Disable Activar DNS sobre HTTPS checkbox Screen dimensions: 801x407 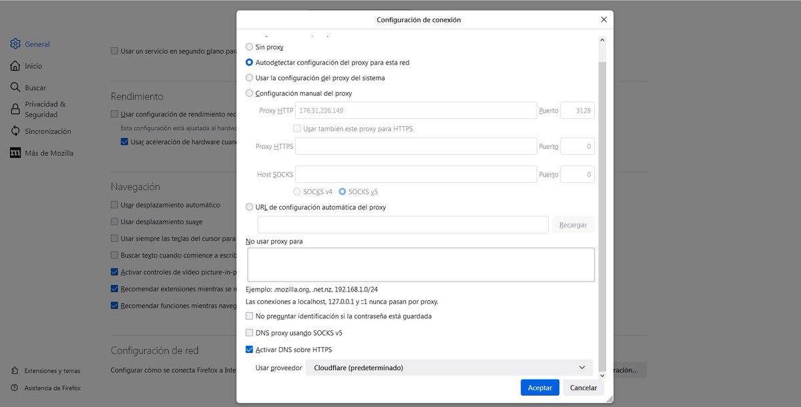tap(250, 350)
